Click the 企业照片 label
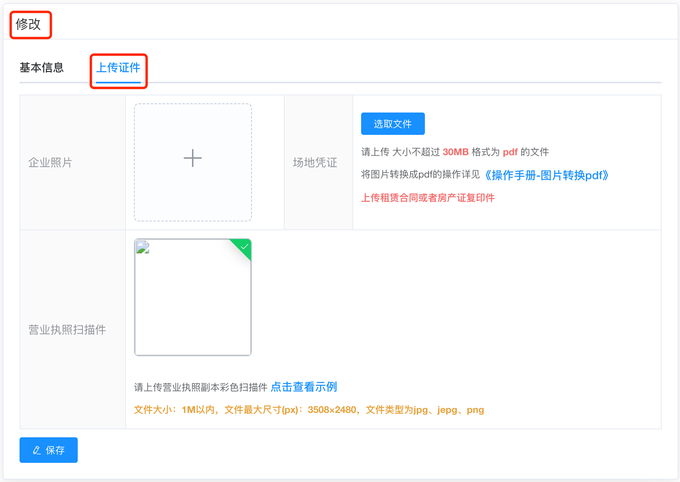The image size is (680, 482). [50, 162]
